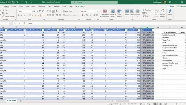This screenshot has height=105, width=186.
Task: Open Format as Table gallery
Action: tap(113, 13)
